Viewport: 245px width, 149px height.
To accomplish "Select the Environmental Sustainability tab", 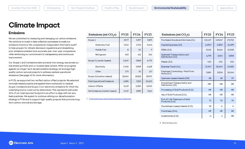I will tap(170, 8).
